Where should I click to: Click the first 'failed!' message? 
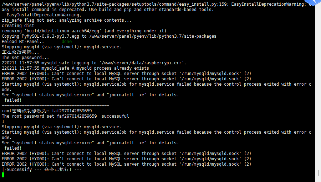point(13,100)
